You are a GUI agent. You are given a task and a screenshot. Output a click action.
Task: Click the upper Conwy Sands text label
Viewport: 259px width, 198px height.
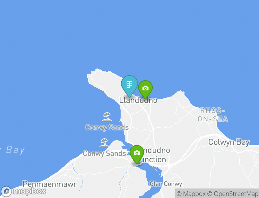click(107, 128)
